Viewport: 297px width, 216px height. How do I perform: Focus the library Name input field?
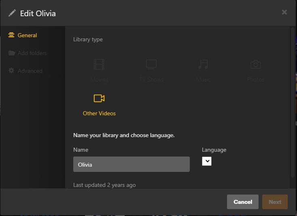tap(132, 164)
